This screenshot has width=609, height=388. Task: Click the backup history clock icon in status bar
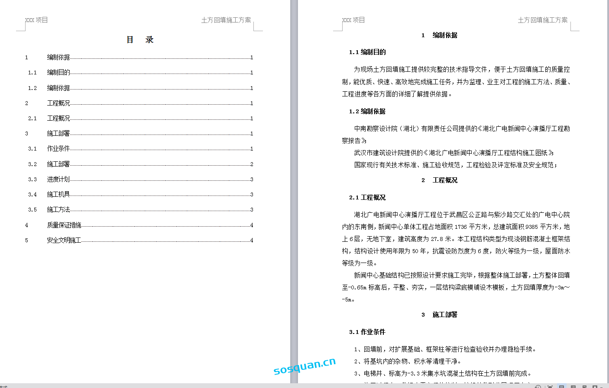point(538,387)
